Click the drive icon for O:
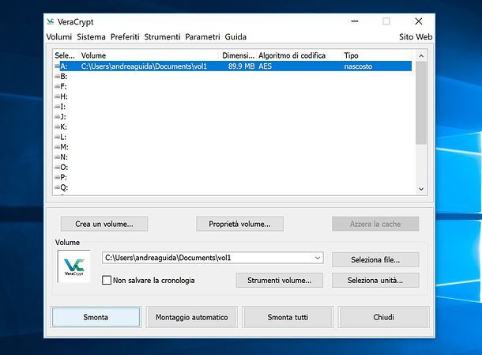The width and height of the screenshot is (482, 355). pyautogui.click(x=57, y=167)
